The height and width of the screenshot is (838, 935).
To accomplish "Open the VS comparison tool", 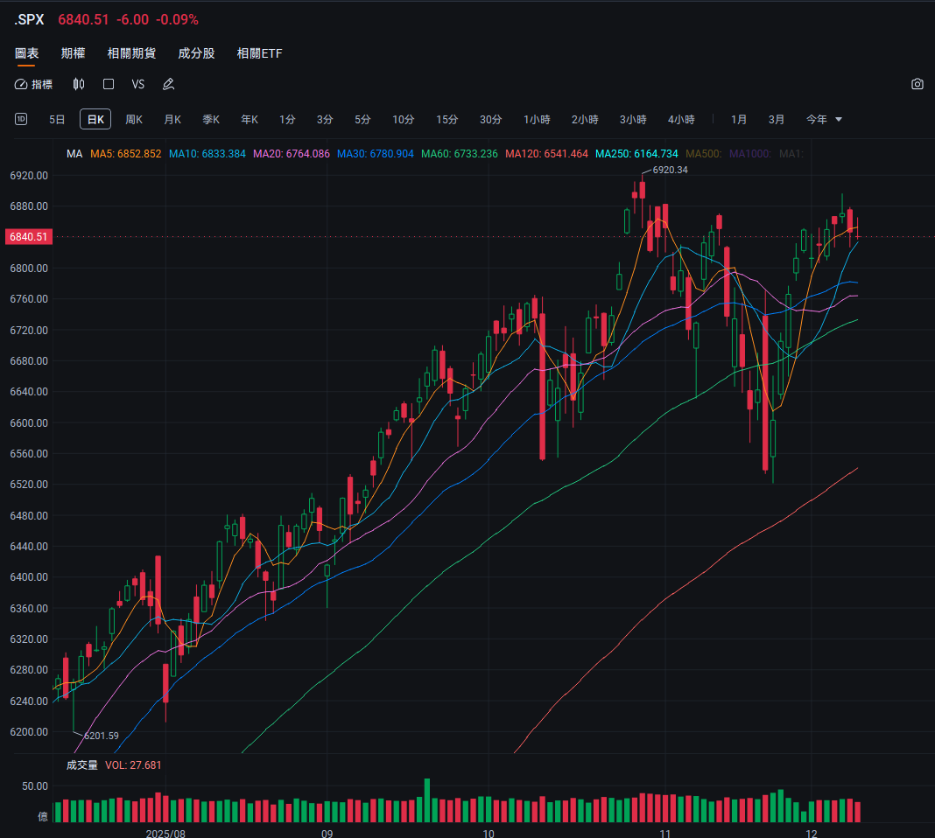I will [137, 84].
